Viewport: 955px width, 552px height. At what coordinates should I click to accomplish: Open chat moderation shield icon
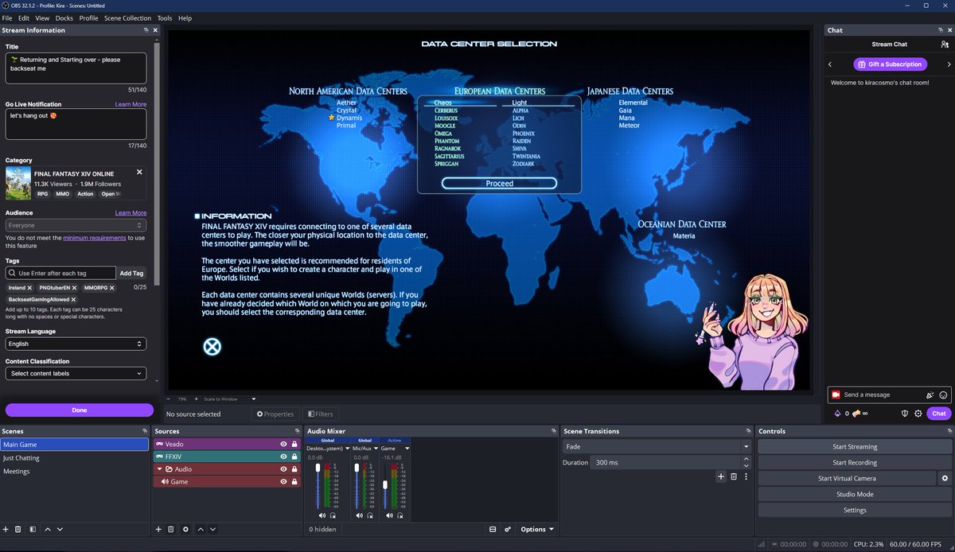(905, 414)
